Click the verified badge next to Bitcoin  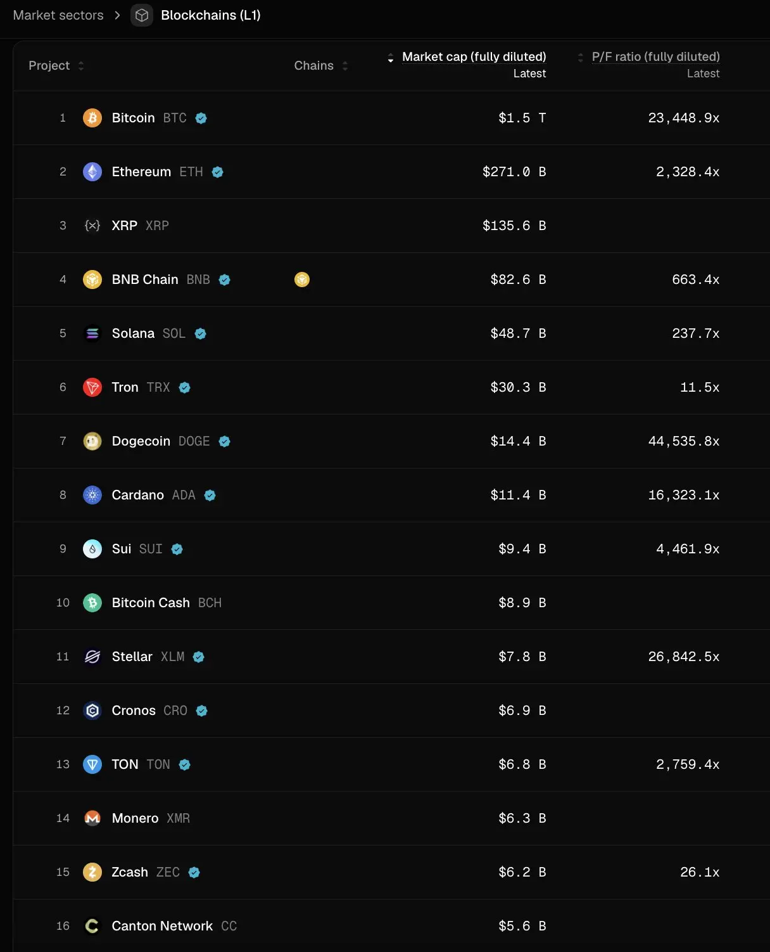[x=201, y=118]
